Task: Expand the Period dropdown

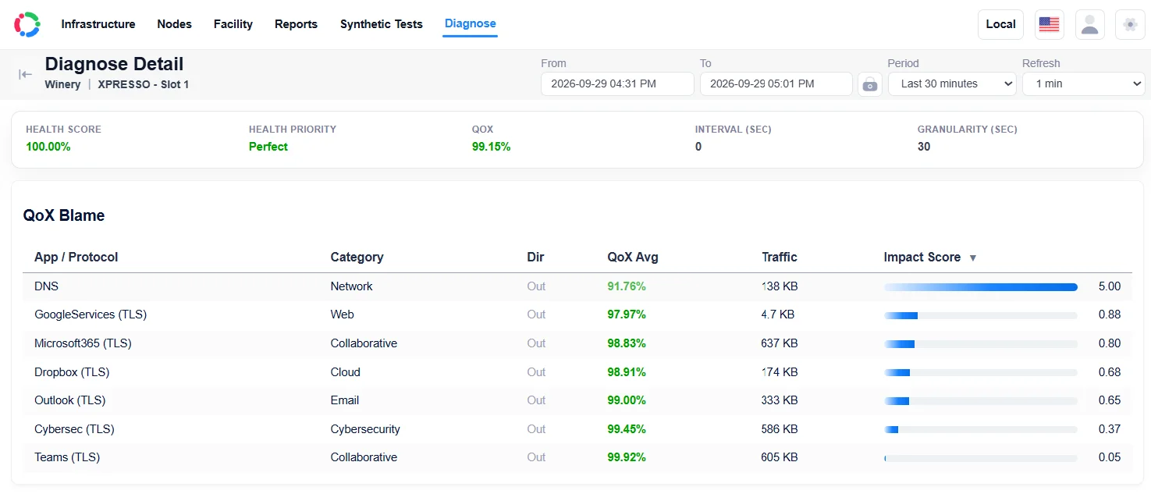Action: [952, 84]
